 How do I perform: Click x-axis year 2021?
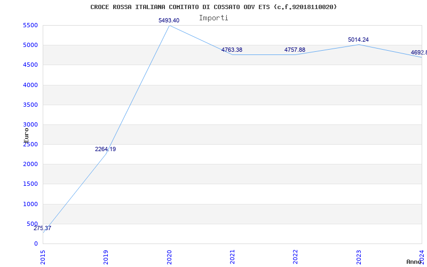click(232, 257)
